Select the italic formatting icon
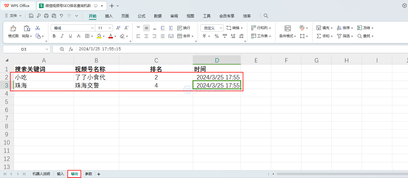 [62, 36]
